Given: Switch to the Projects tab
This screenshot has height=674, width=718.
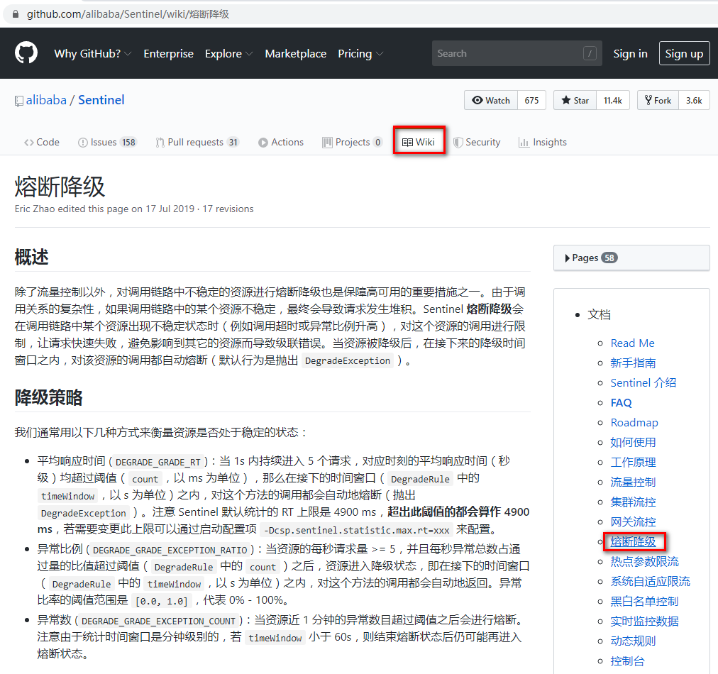Looking at the screenshot, I should (x=352, y=142).
